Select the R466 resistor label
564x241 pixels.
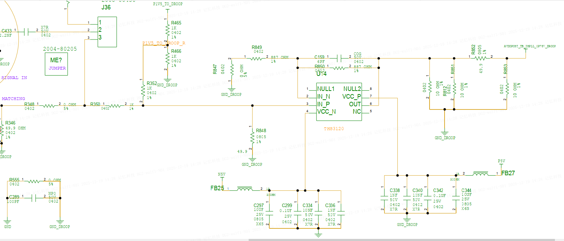(x=176, y=51)
